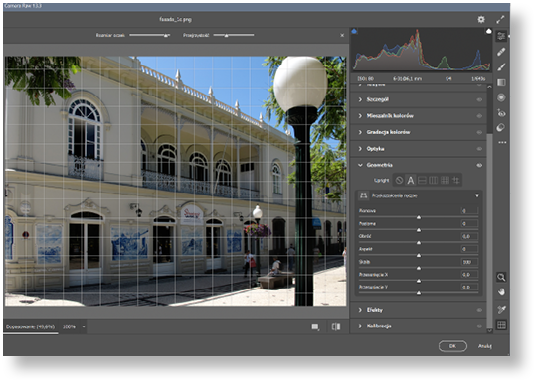Click the Aspekt value input field
537x391 pixels.
(469, 249)
